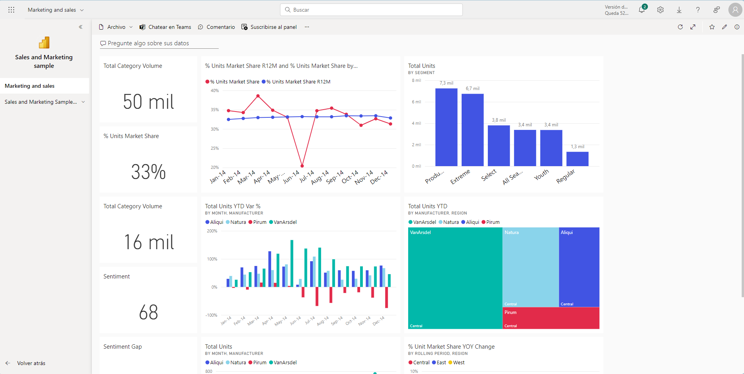
Task: Toggle Natura legend in Total Units YTD treemap
Action: pos(449,222)
